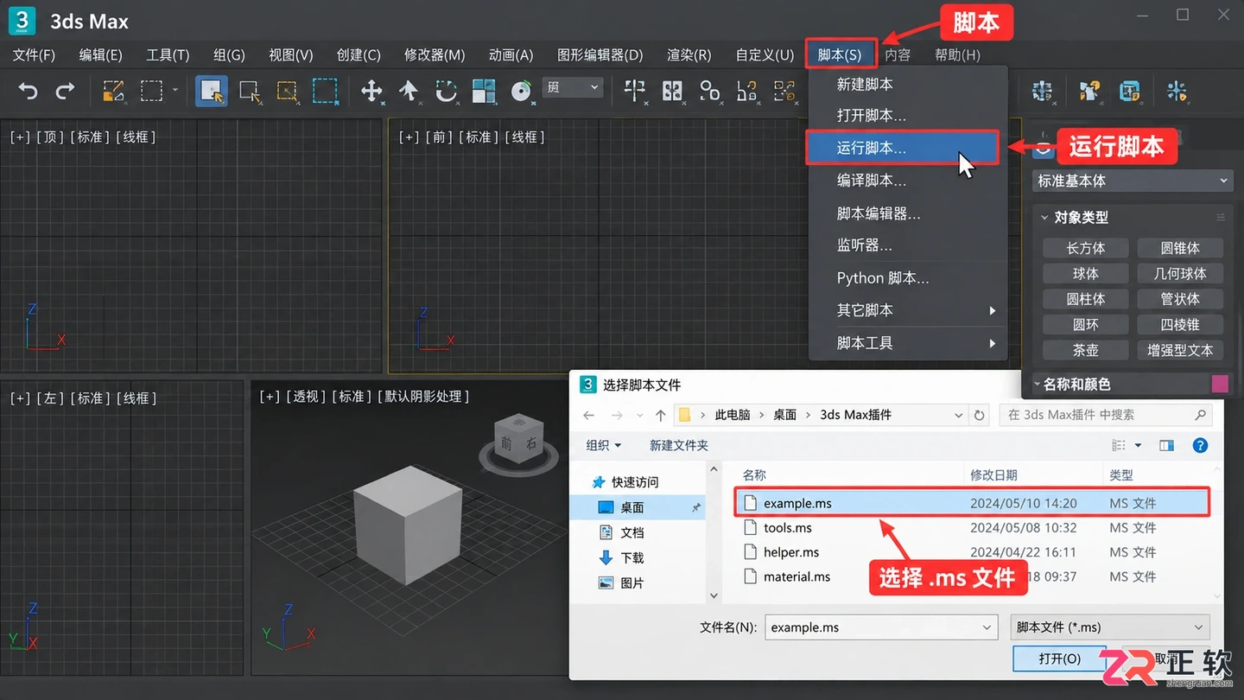Select the helper.ms file

[973, 552]
